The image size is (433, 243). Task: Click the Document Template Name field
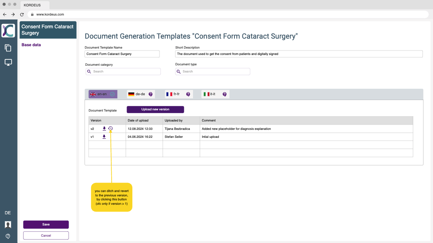(122, 54)
